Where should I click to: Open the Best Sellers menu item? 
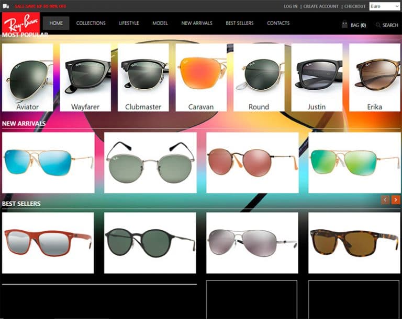(239, 23)
